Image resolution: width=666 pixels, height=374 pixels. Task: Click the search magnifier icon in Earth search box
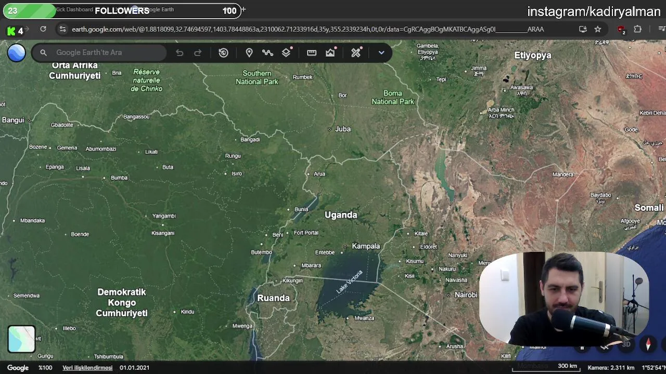(44, 52)
